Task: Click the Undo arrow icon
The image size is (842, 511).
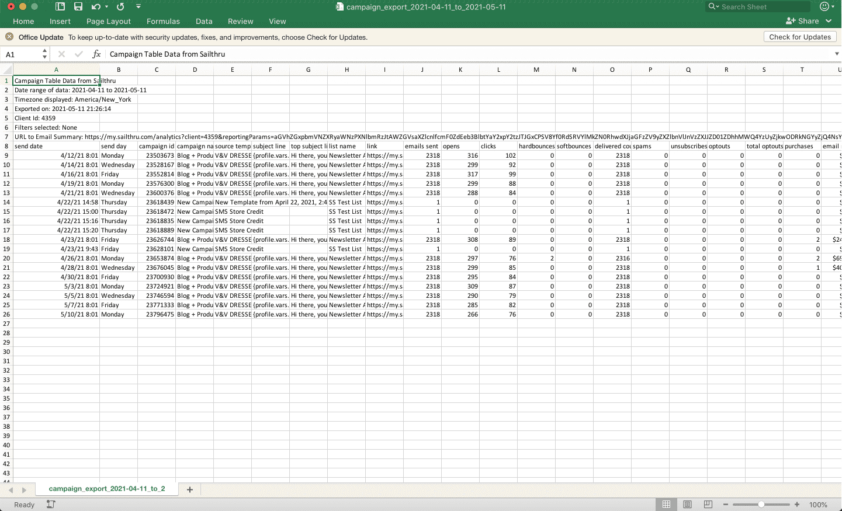Action: [x=95, y=6]
